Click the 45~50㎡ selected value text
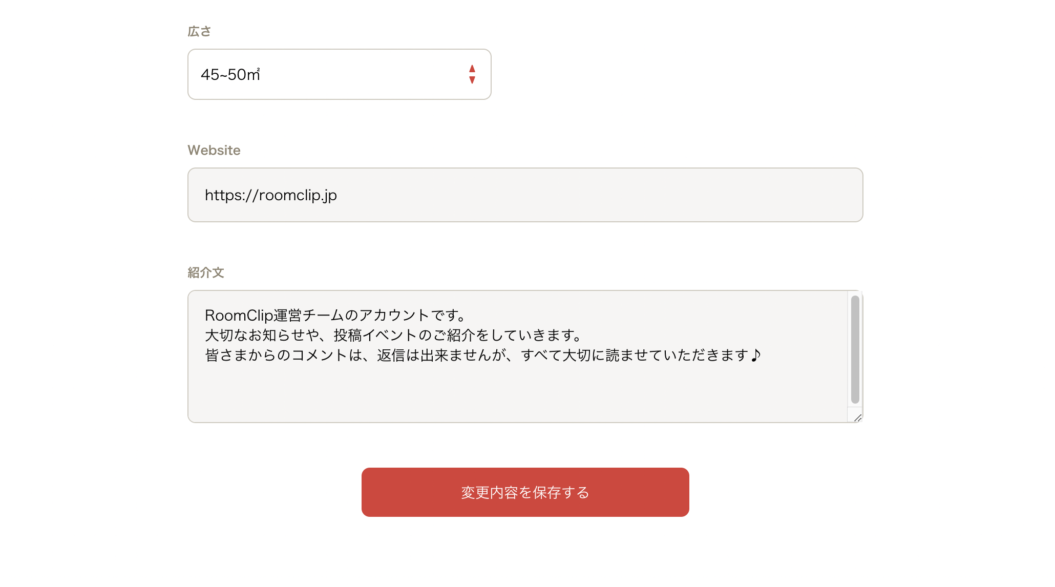 pyautogui.click(x=230, y=75)
